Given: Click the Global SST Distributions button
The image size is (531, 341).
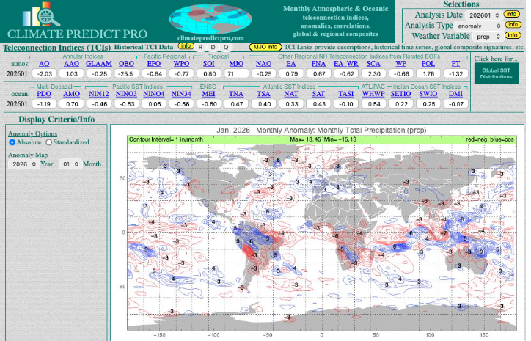Looking at the screenshot, I should (x=496, y=73).
